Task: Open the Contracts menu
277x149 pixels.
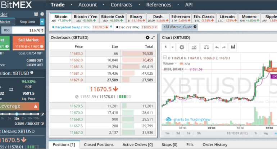Action: point(122,5)
